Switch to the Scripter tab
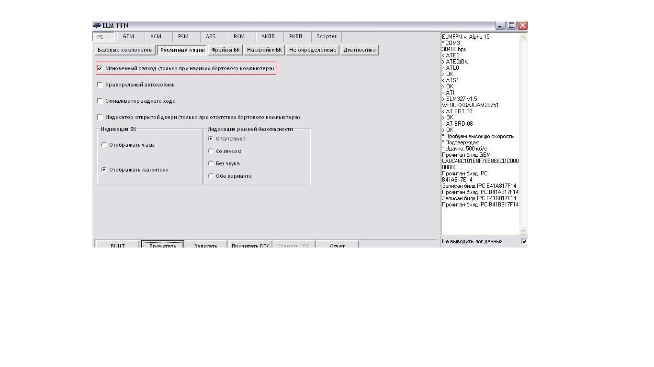Viewport: 654px width, 367px height. [327, 36]
